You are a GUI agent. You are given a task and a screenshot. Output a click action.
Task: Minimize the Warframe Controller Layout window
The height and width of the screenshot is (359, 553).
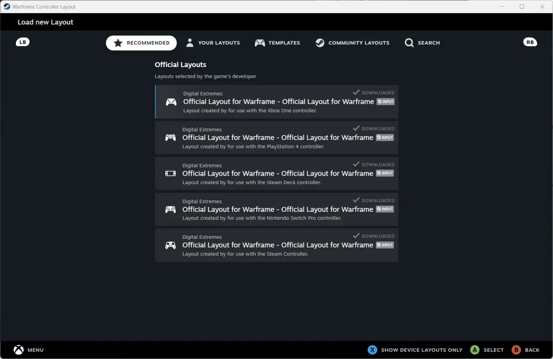point(502,7)
